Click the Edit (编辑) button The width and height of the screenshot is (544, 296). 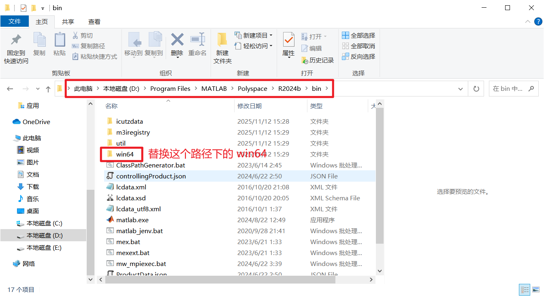(x=311, y=48)
